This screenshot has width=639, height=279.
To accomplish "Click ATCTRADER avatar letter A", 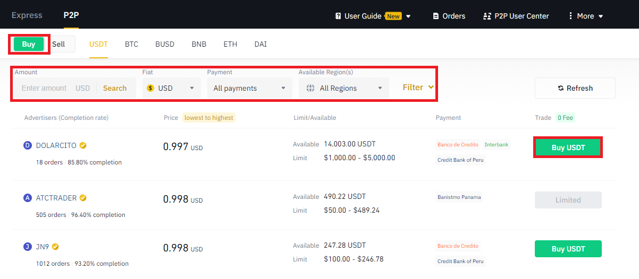I will 28,198.
